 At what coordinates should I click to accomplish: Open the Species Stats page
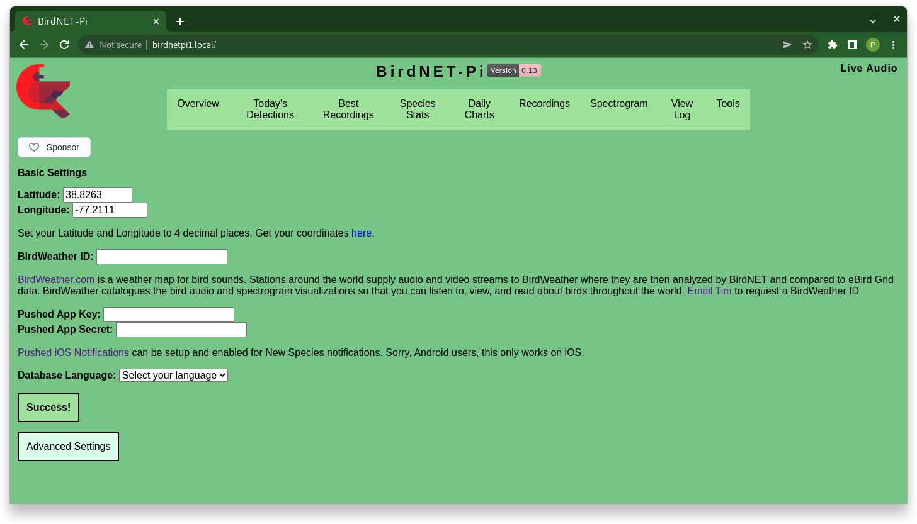pyautogui.click(x=417, y=109)
